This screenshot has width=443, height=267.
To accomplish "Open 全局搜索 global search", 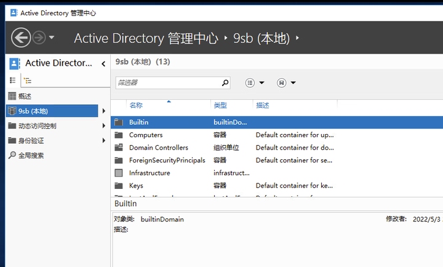I will click(31, 156).
